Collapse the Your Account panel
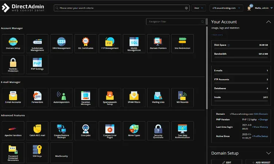The image size is (274, 164). (x=269, y=22)
